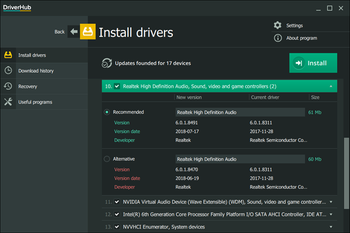Screen dimensions: 350x233
Task: Click the updates refresh-check icon
Action: point(107,63)
